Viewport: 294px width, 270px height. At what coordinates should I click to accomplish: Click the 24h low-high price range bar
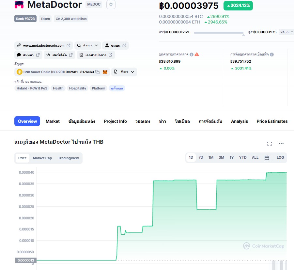(219, 33)
